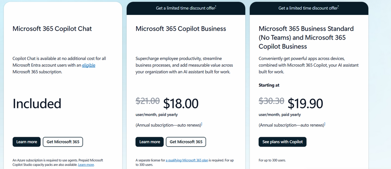Click See plans with Copilot button
Image resolution: width=391 pixels, height=169 pixels.
282,142
